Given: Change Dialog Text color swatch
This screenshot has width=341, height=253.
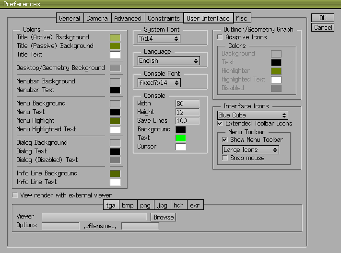Looking at the screenshot, I should pos(115,151).
